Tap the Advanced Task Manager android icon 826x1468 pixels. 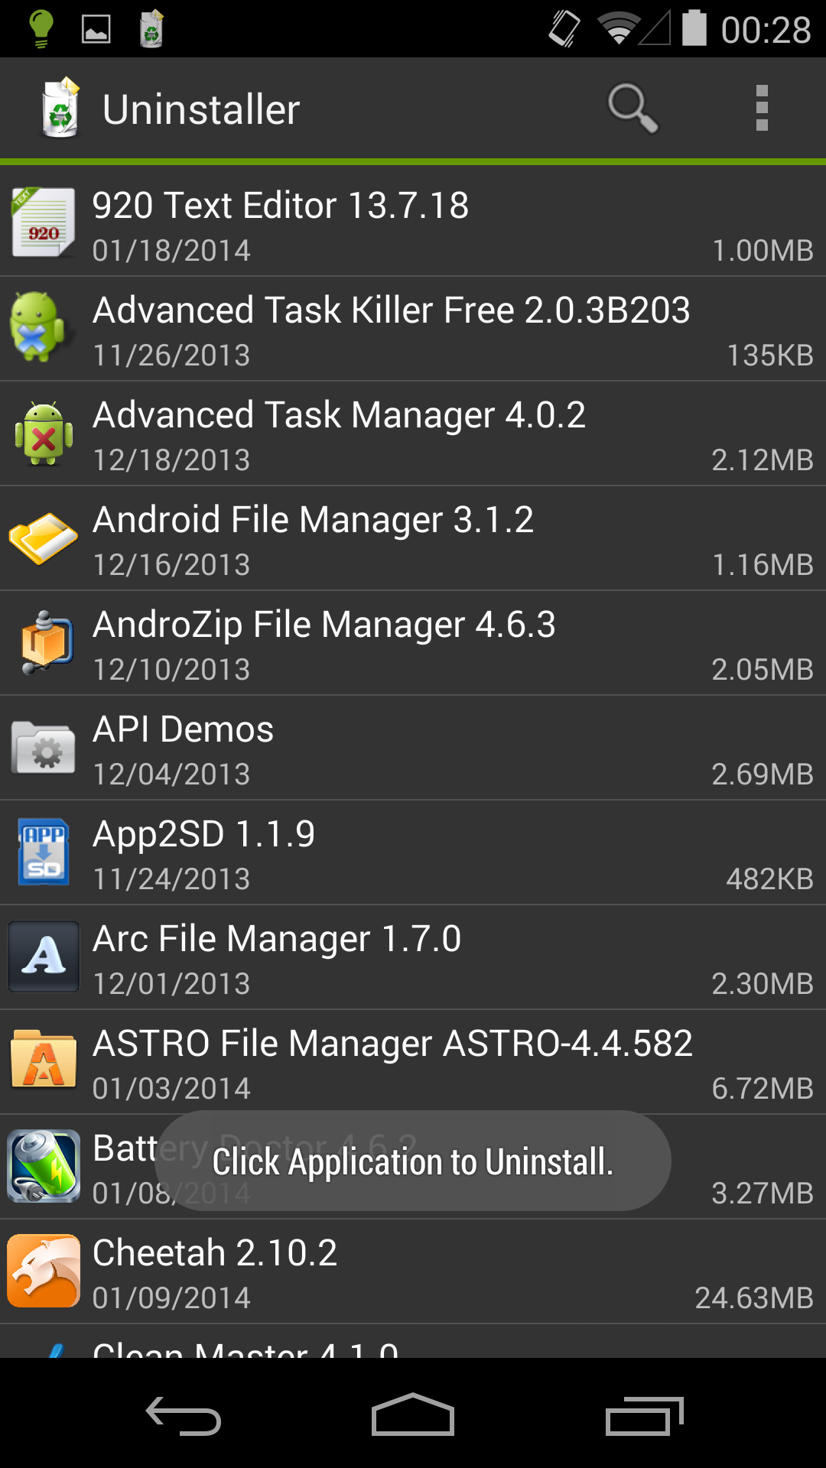pyautogui.click(x=44, y=433)
